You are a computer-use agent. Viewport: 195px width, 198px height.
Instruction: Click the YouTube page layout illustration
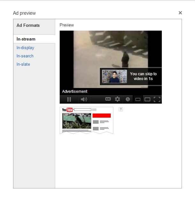point(86,120)
